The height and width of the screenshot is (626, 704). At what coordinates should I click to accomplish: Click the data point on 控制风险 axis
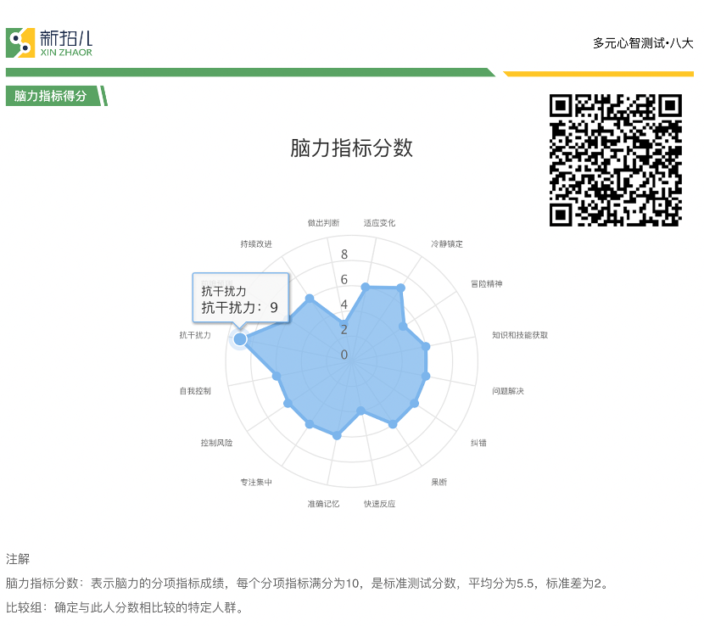[x=288, y=404]
